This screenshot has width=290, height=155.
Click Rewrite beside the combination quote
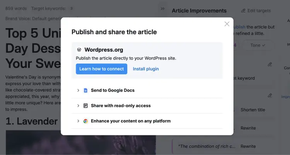pos(248,147)
